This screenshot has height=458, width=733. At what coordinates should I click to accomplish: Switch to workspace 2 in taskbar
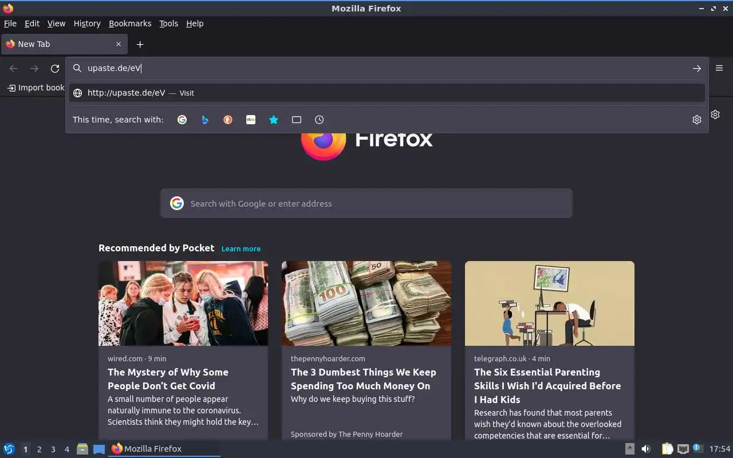(39, 449)
